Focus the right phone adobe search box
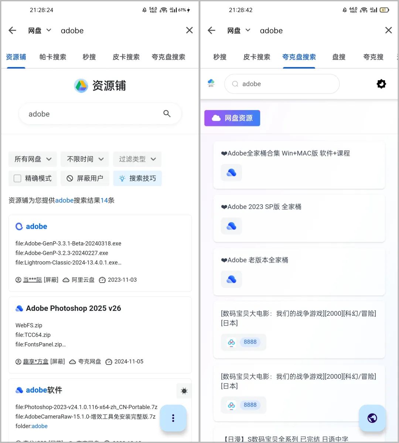This screenshot has height=443, width=399. 282,84
